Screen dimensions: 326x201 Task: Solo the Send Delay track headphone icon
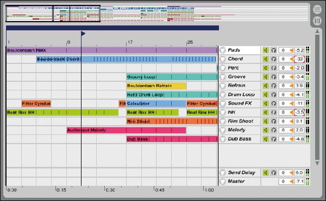coord(274,173)
